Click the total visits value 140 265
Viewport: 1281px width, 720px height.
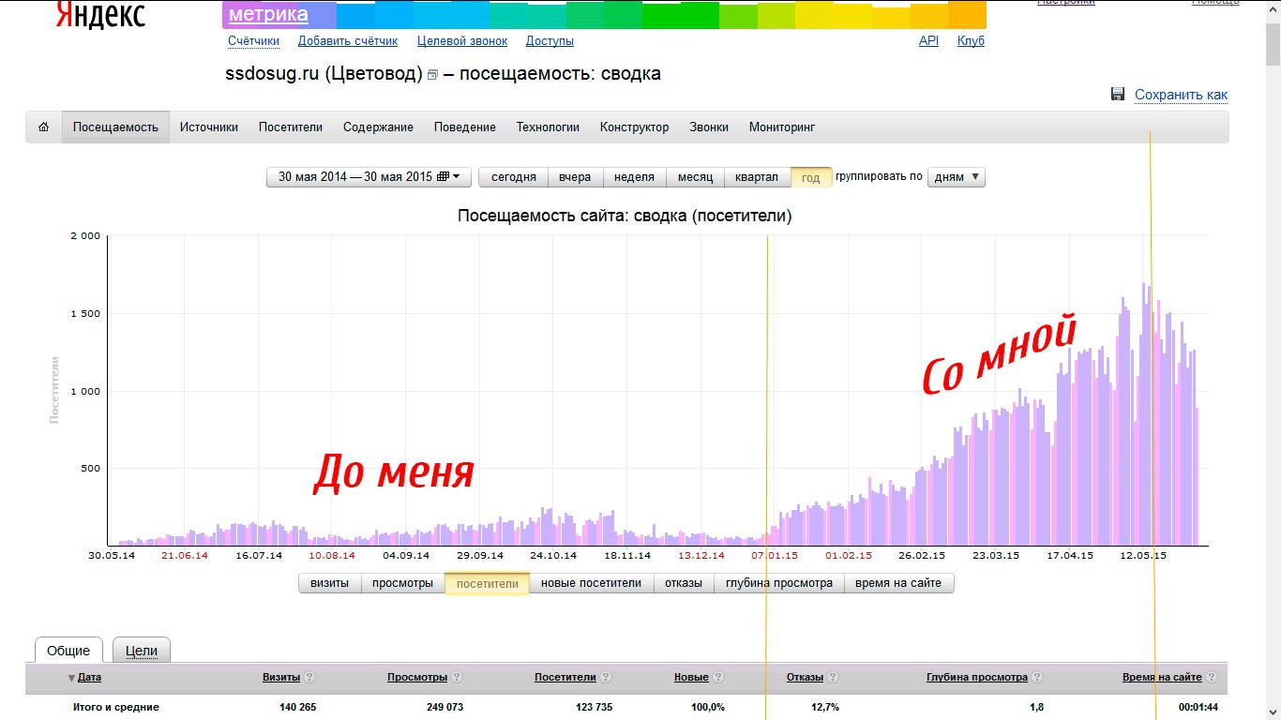(297, 707)
